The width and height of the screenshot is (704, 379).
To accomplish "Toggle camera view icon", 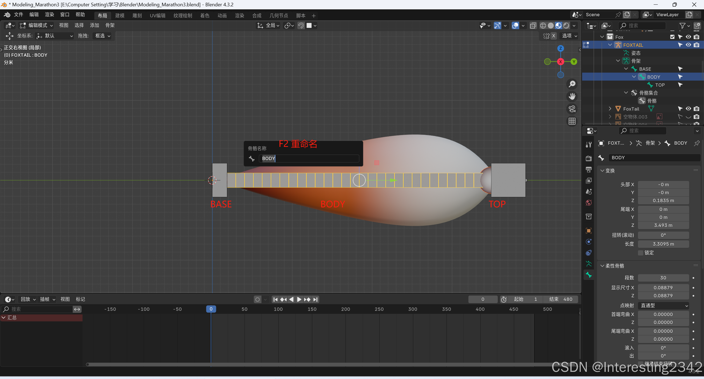I will [572, 109].
